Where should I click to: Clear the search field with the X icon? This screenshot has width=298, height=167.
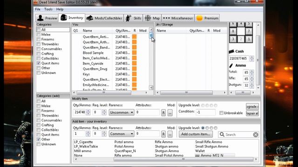coord(256,135)
